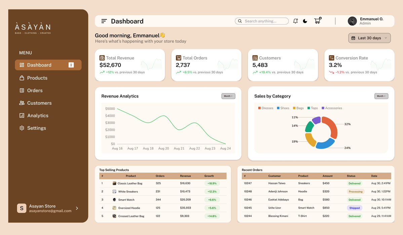Viewport: 403px width, 235px height.
Task: Focus the Search anything field
Action: (x=261, y=21)
